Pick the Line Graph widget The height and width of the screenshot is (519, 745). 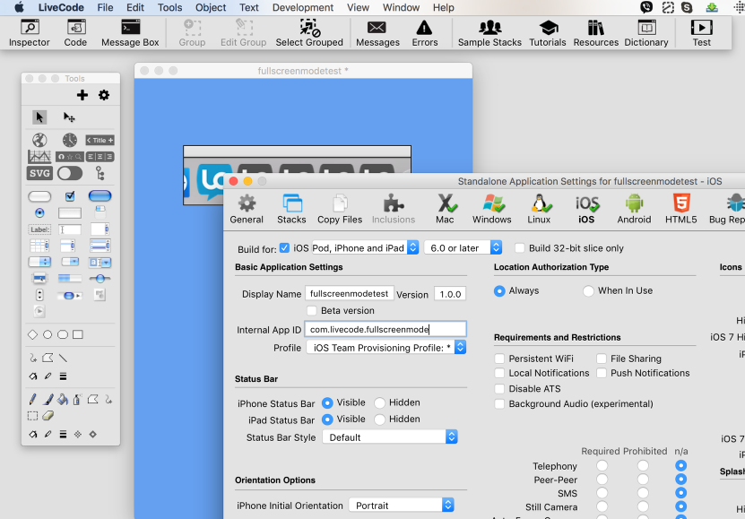click(x=39, y=156)
